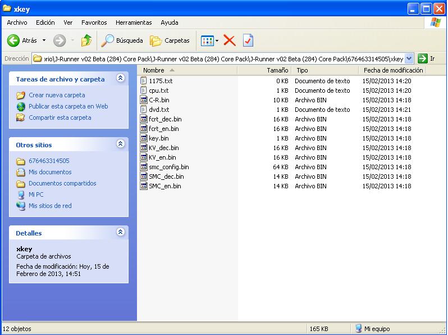Screen dimensions: 448x335
Task: Go up one folder level icon
Action: [x=86, y=40]
